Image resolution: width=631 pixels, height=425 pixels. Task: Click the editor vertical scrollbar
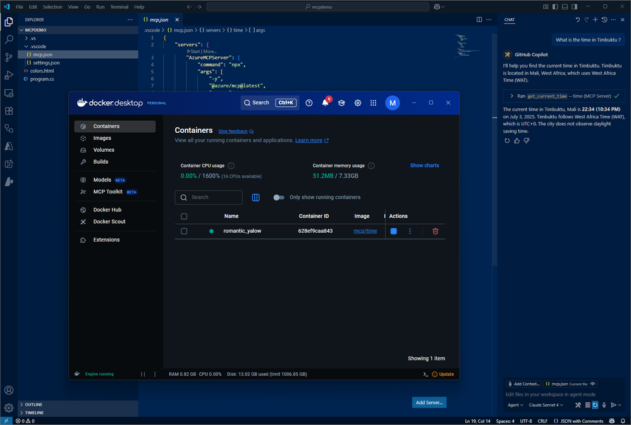click(494, 150)
